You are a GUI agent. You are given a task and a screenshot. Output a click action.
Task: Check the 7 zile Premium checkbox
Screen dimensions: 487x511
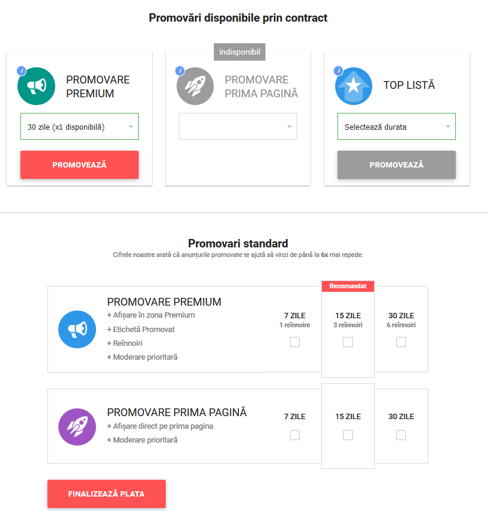(295, 342)
